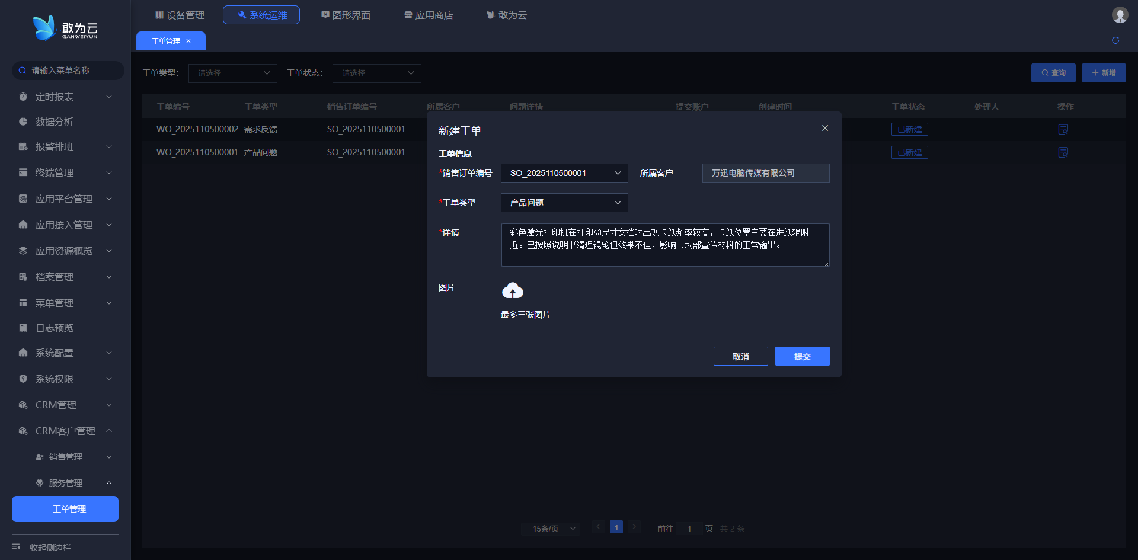
Task: Click the 收起侧边栏 collapse sidebar icon
Action: (x=16, y=548)
